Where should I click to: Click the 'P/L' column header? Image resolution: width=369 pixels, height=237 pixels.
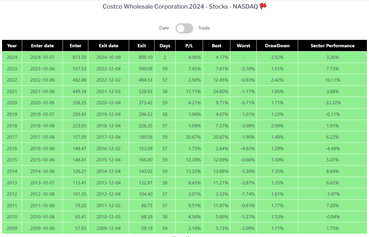pos(189,46)
